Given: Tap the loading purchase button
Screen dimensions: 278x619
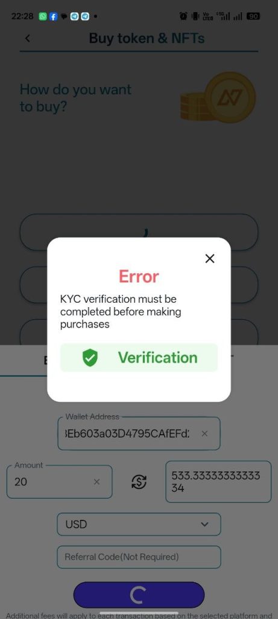Looking at the screenshot, I should coord(139,595).
